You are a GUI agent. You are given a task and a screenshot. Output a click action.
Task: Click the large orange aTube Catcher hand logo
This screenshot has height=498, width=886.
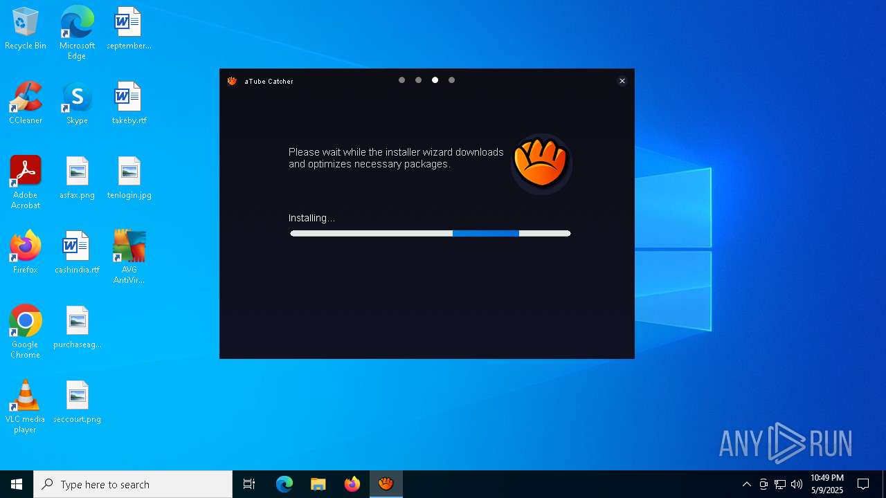(x=541, y=164)
